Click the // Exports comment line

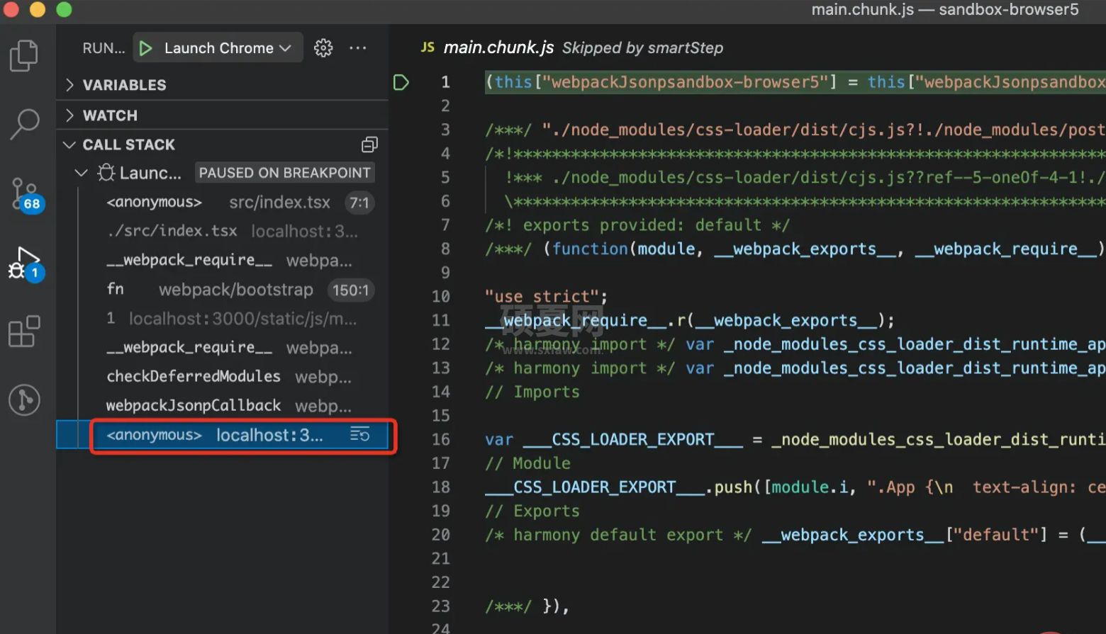click(532, 511)
